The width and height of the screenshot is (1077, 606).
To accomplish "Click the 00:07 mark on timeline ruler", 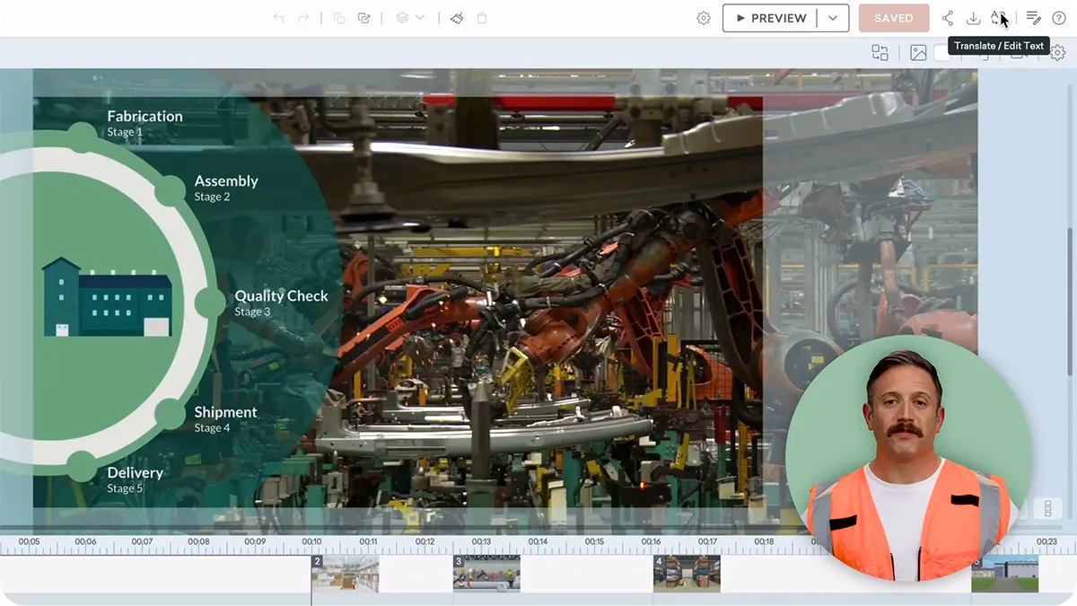I will click(x=142, y=542).
